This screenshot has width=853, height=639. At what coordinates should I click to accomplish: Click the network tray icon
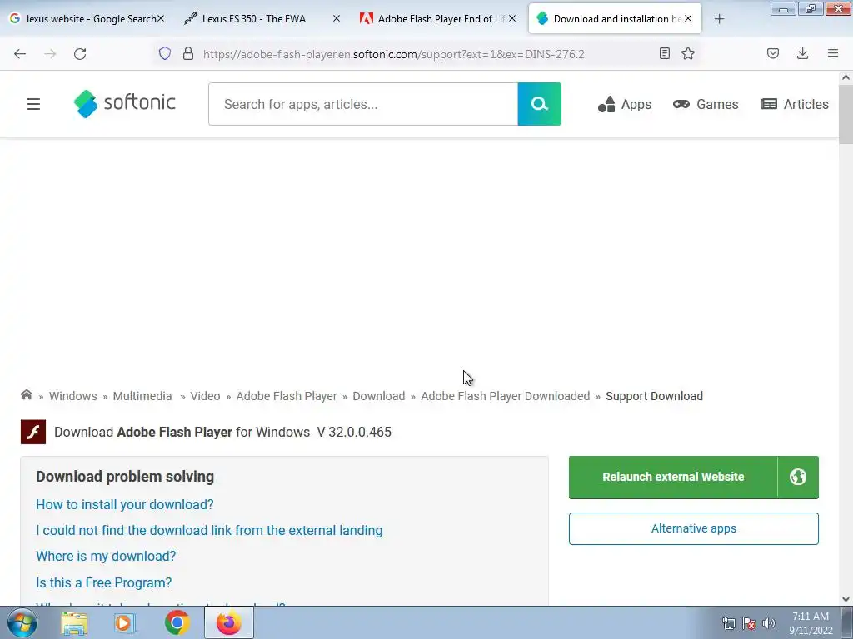[728, 623]
